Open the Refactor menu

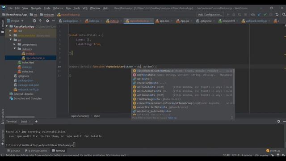(x=58, y=8)
